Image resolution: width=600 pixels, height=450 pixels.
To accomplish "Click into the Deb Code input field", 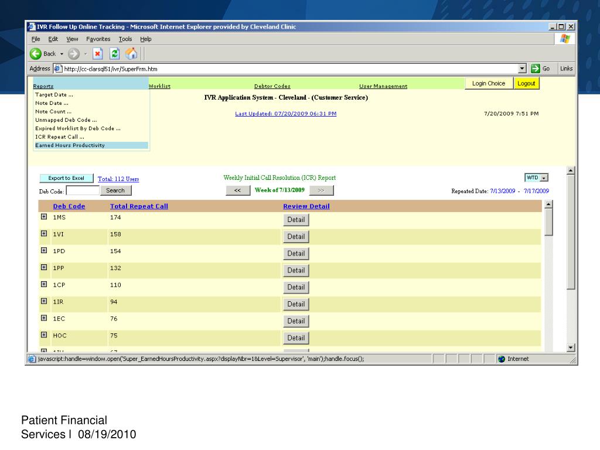I will (83, 190).
